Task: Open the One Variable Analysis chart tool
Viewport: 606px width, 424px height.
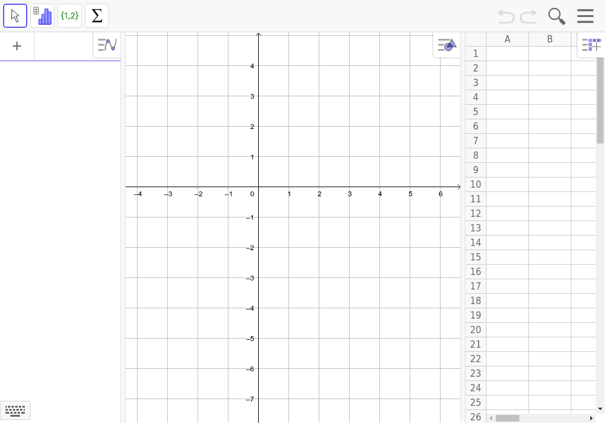Action: point(42,16)
